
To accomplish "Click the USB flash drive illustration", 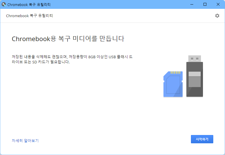I will coord(195,76).
